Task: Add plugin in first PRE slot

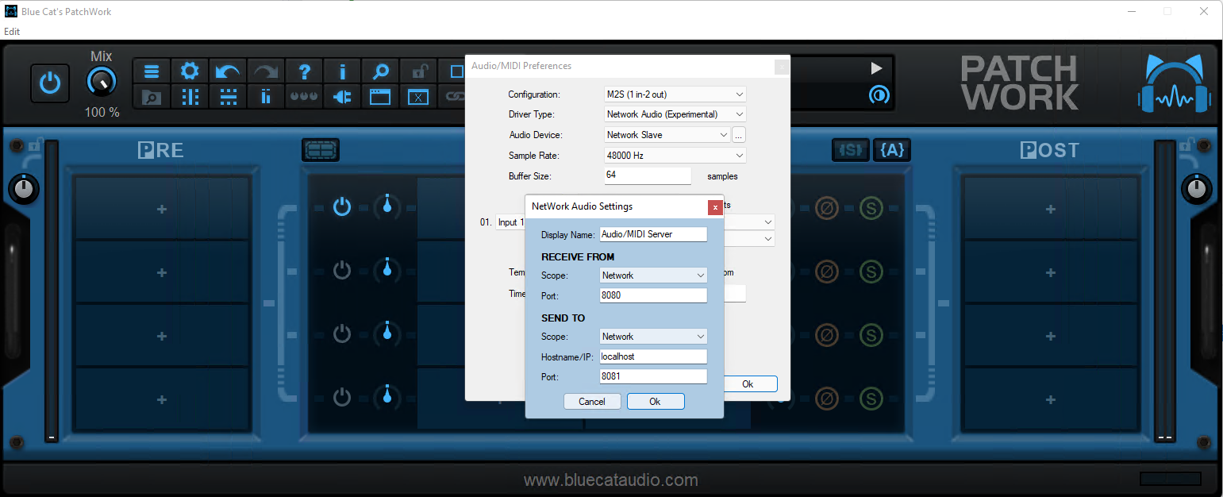Action: coord(162,209)
